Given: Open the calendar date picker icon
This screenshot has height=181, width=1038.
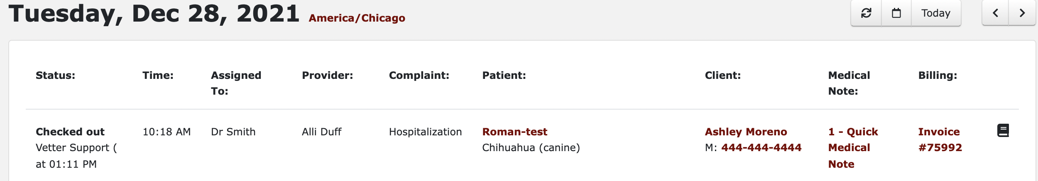Looking at the screenshot, I should [896, 13].
